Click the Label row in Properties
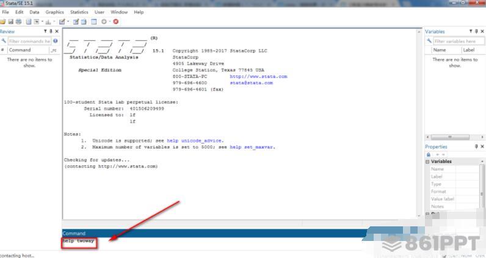 [x=455, y=176]
